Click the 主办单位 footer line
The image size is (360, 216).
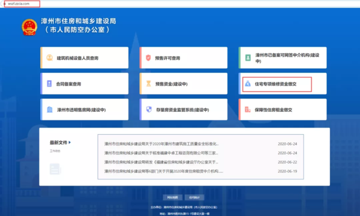184,207
